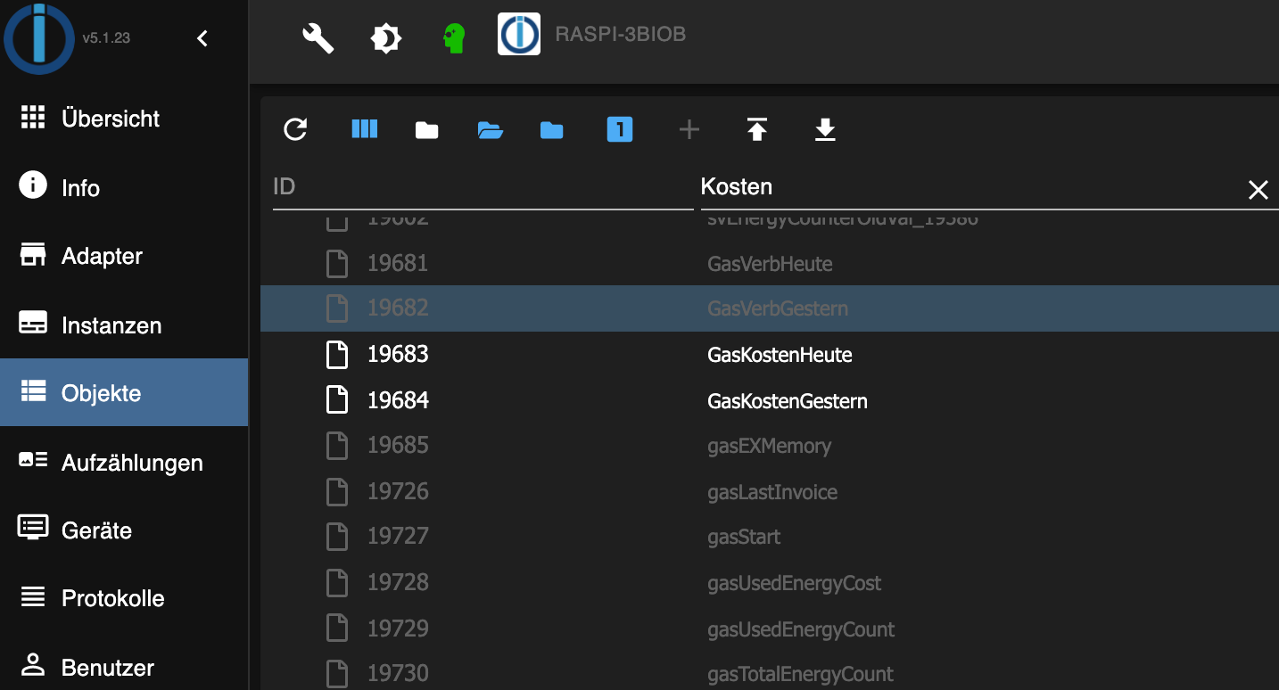Image resolution: width=1279 pixels, height=690 pixels.
Task: Click the Protokolle lines icon
Action: [33, 596]
